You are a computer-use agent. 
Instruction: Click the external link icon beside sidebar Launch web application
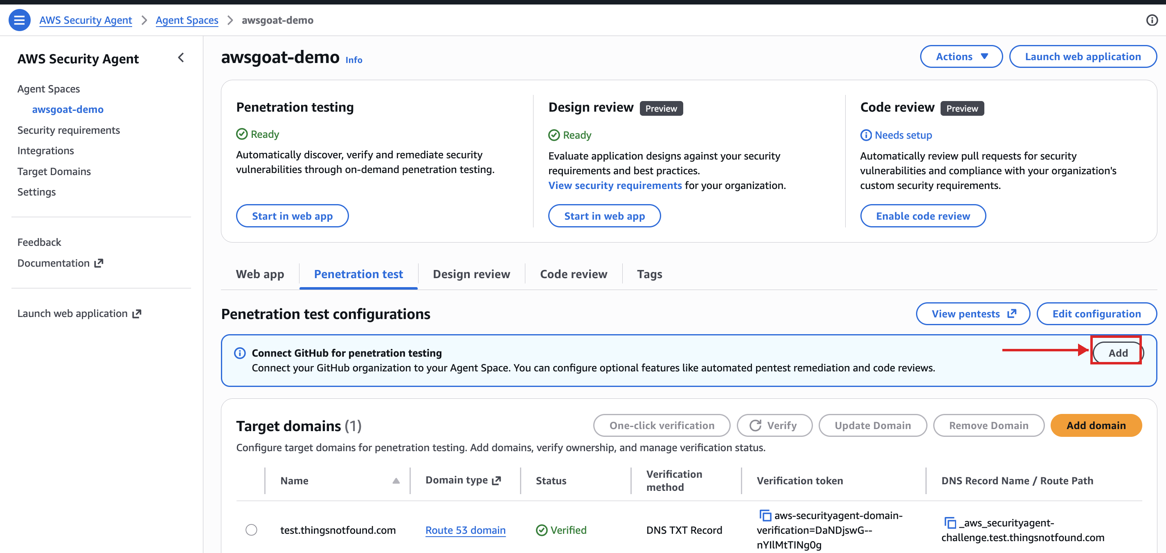[x=137, y=313]
